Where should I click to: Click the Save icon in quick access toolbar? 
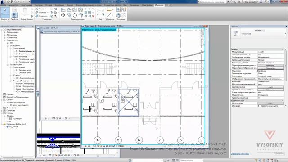pos(12,2)
